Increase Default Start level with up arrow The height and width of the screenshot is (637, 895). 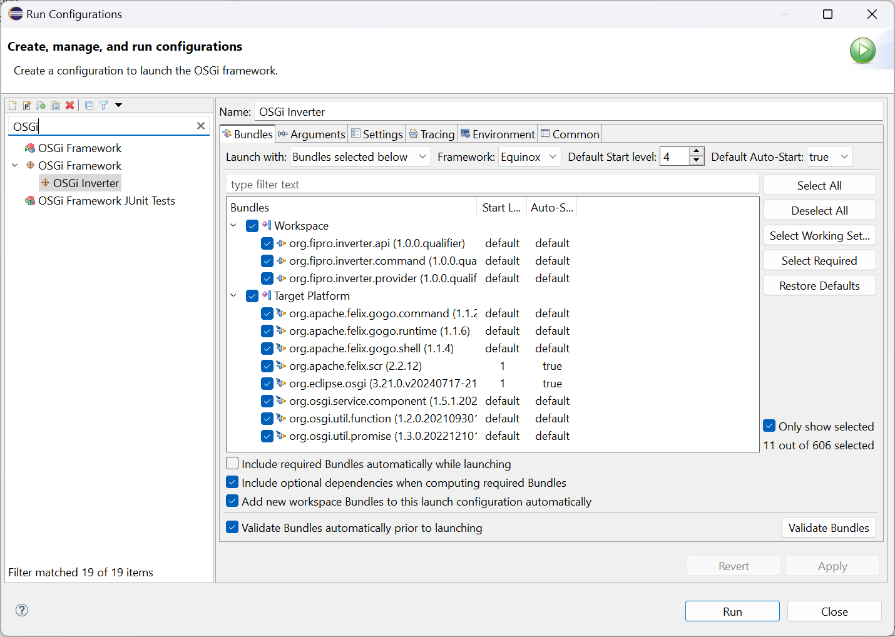coord(696,151)
